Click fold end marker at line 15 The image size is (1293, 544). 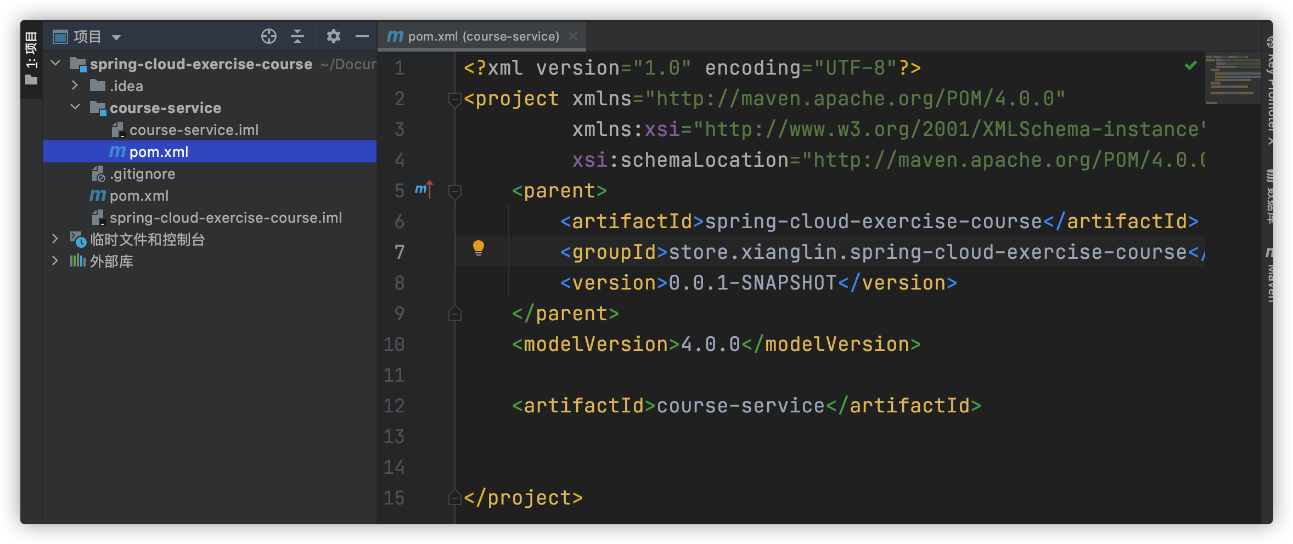[x=454, y=497]
